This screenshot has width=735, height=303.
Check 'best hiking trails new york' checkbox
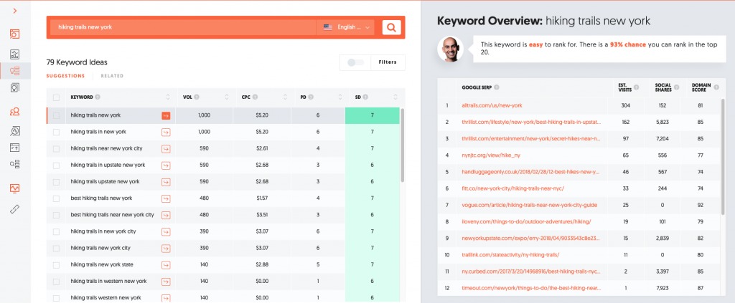click(x=56, y=198)
